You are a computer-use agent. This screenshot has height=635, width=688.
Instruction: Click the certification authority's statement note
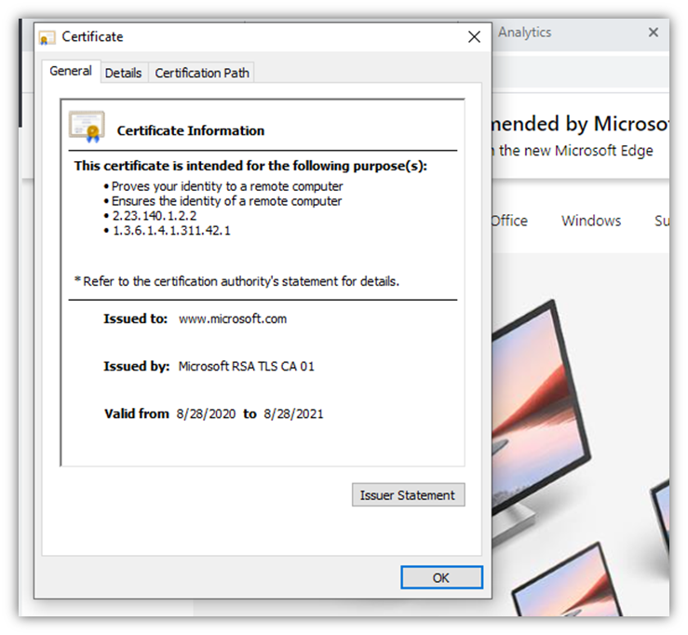click(x=237, y=281)
